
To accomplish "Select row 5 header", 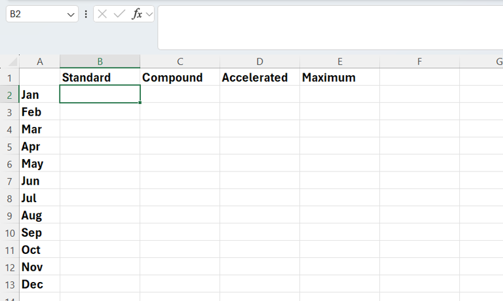I will click(10, 147).
